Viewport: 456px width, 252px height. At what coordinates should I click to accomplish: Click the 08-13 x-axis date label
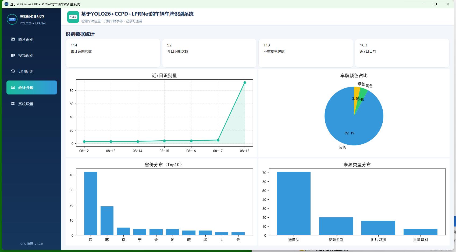[111, 151]
